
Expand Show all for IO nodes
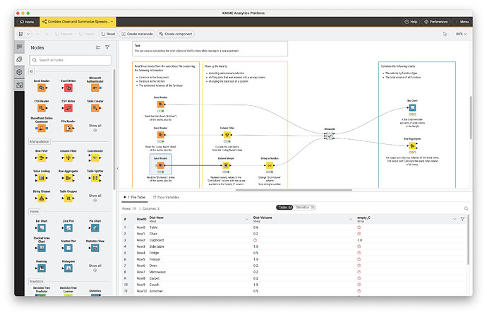coord(95,128)
